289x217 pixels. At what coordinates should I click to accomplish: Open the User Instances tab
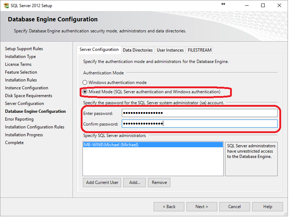pos(170,50)
